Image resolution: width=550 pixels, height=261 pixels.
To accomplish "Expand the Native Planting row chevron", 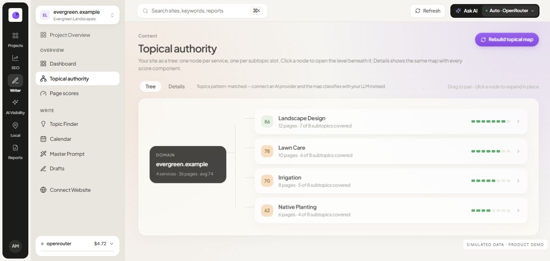I will click(518, 210).
